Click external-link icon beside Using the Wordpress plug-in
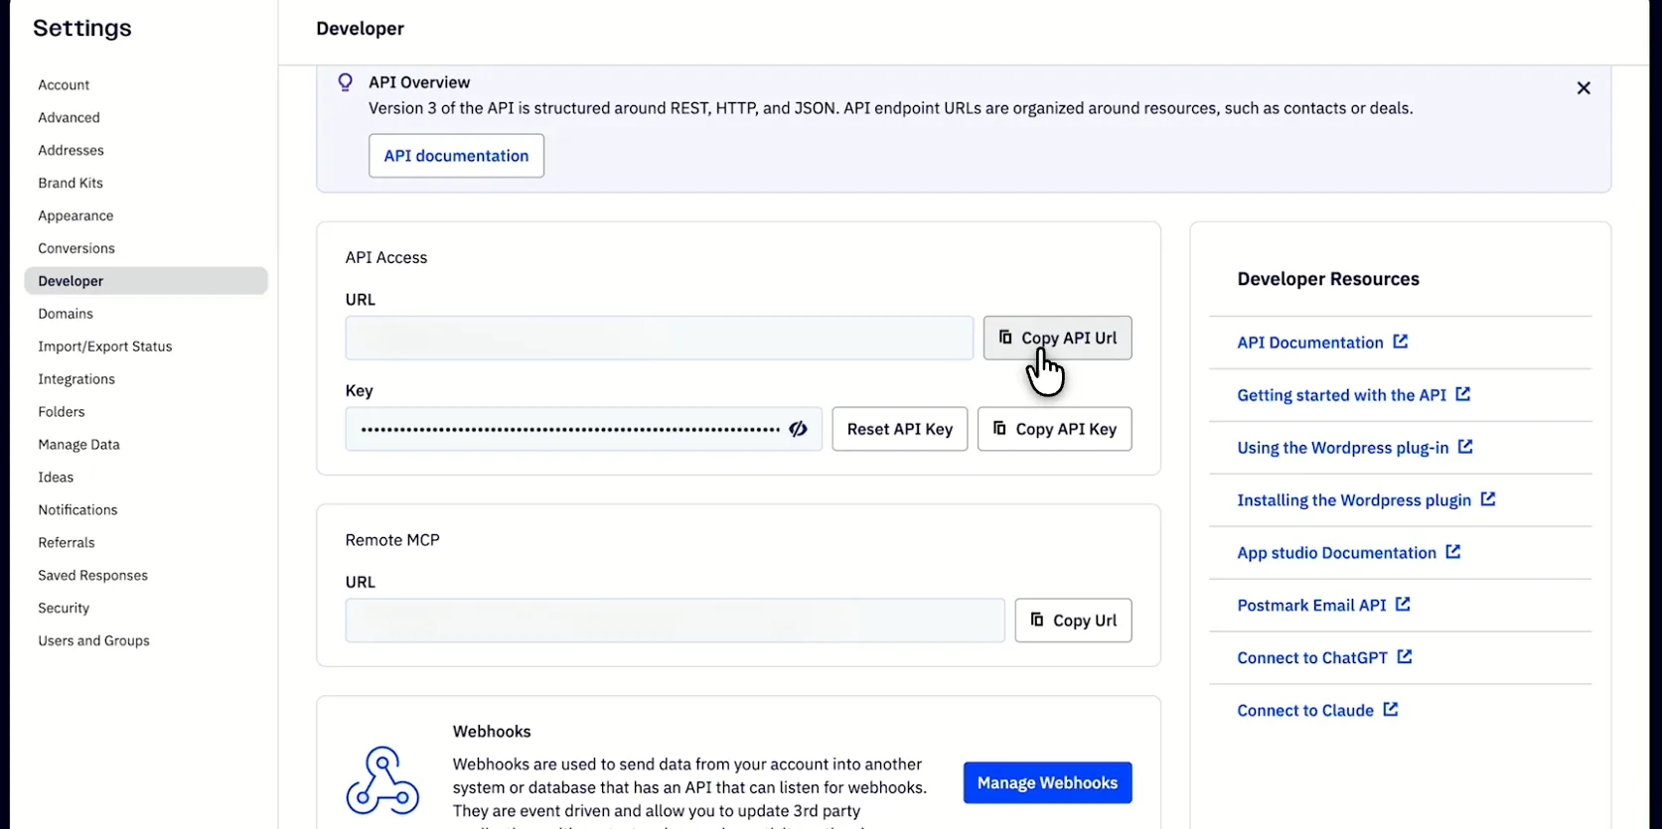The height and width of the screenshot is (829, 1662). [x=1464, y=447]
